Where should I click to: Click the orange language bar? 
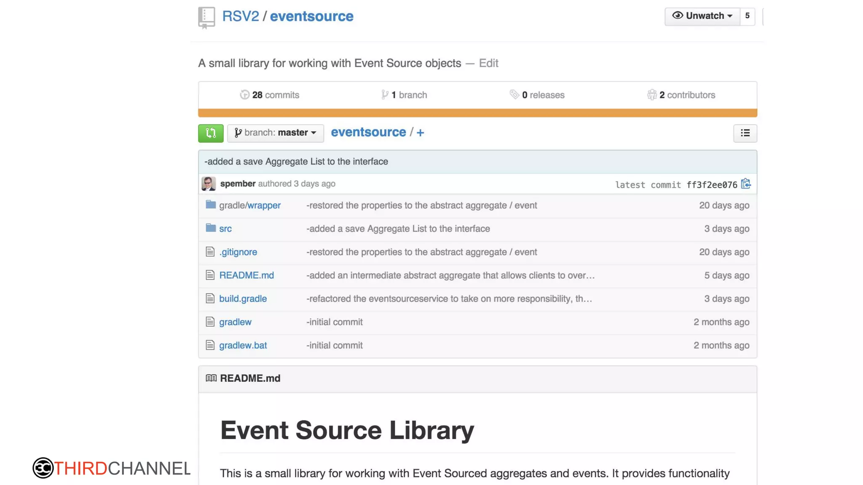point(477,113)
